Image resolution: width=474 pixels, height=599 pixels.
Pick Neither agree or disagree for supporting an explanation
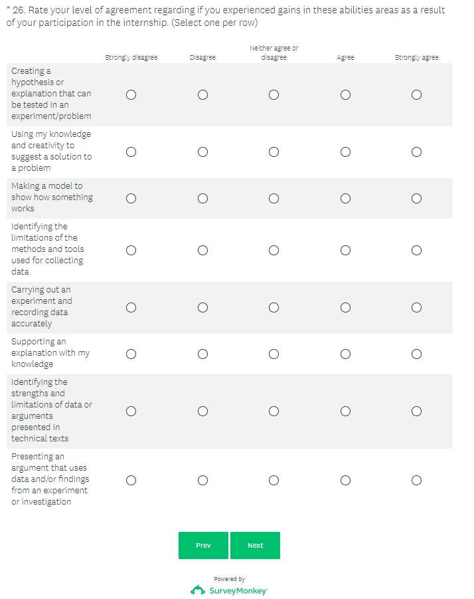pyautogui.click(x=274, y=354)
